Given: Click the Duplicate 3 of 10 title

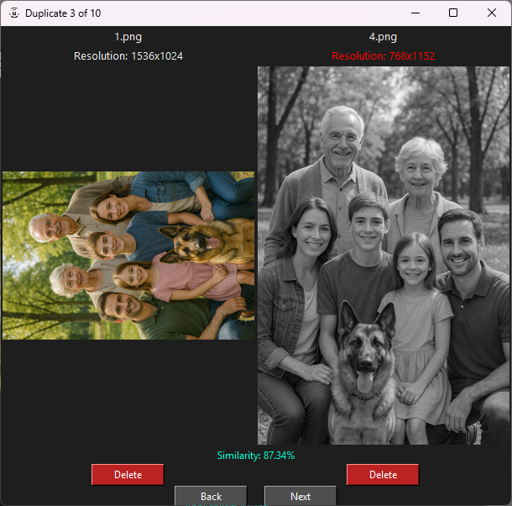Looking at the screenshot, I should tap(63, 13).
